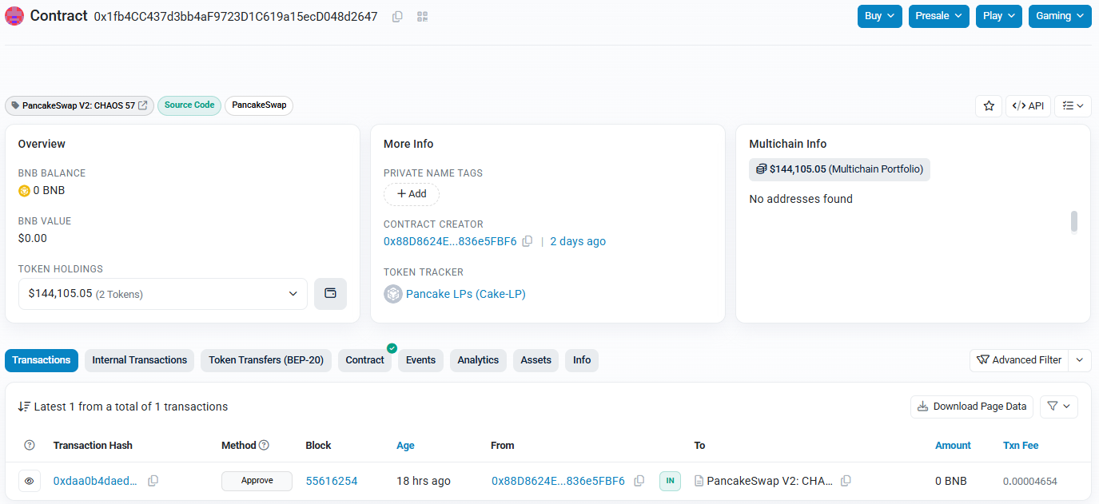Viewport: 1099px width, 504px height.
Task: Open the Presale dropdown
Action: (939, 16)
